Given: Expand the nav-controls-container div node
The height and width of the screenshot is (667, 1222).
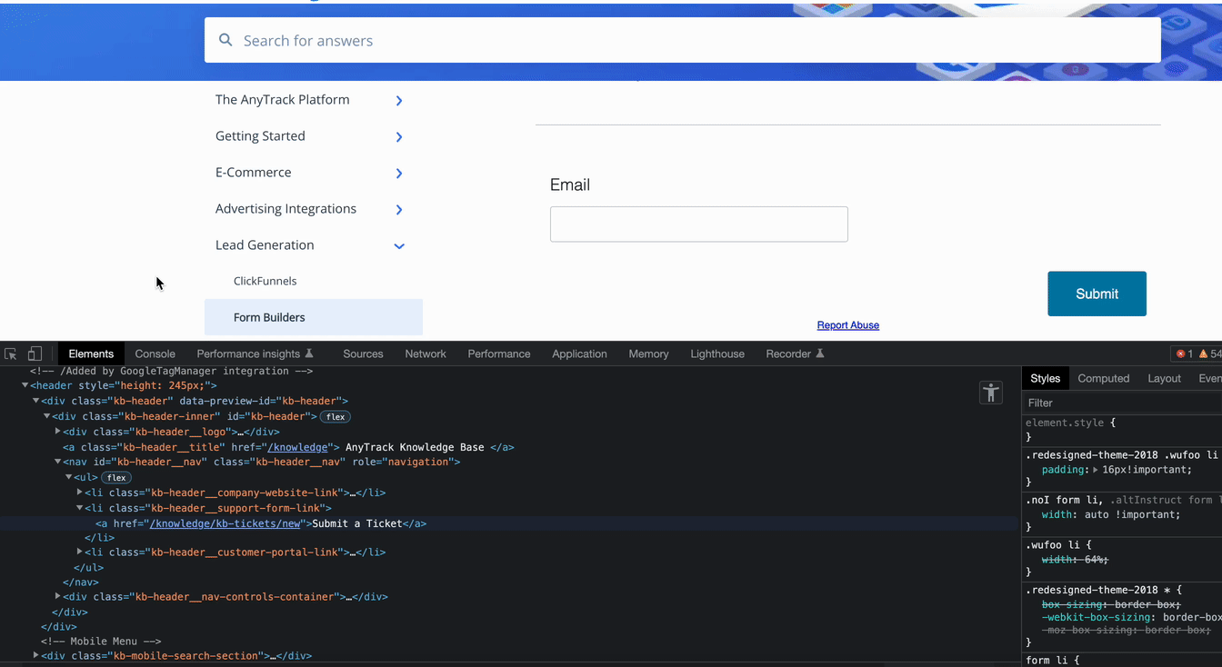Looking at the screenshot, I should 58,596.
